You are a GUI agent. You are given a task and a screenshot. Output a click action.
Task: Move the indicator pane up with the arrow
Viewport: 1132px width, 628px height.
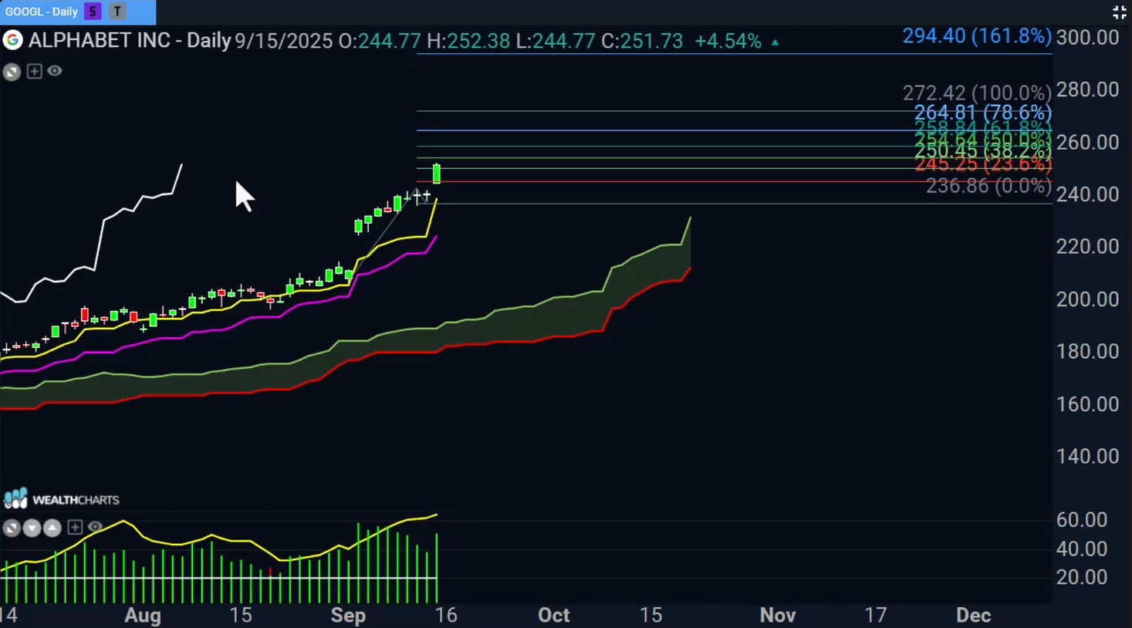click(x=52, y=528)
